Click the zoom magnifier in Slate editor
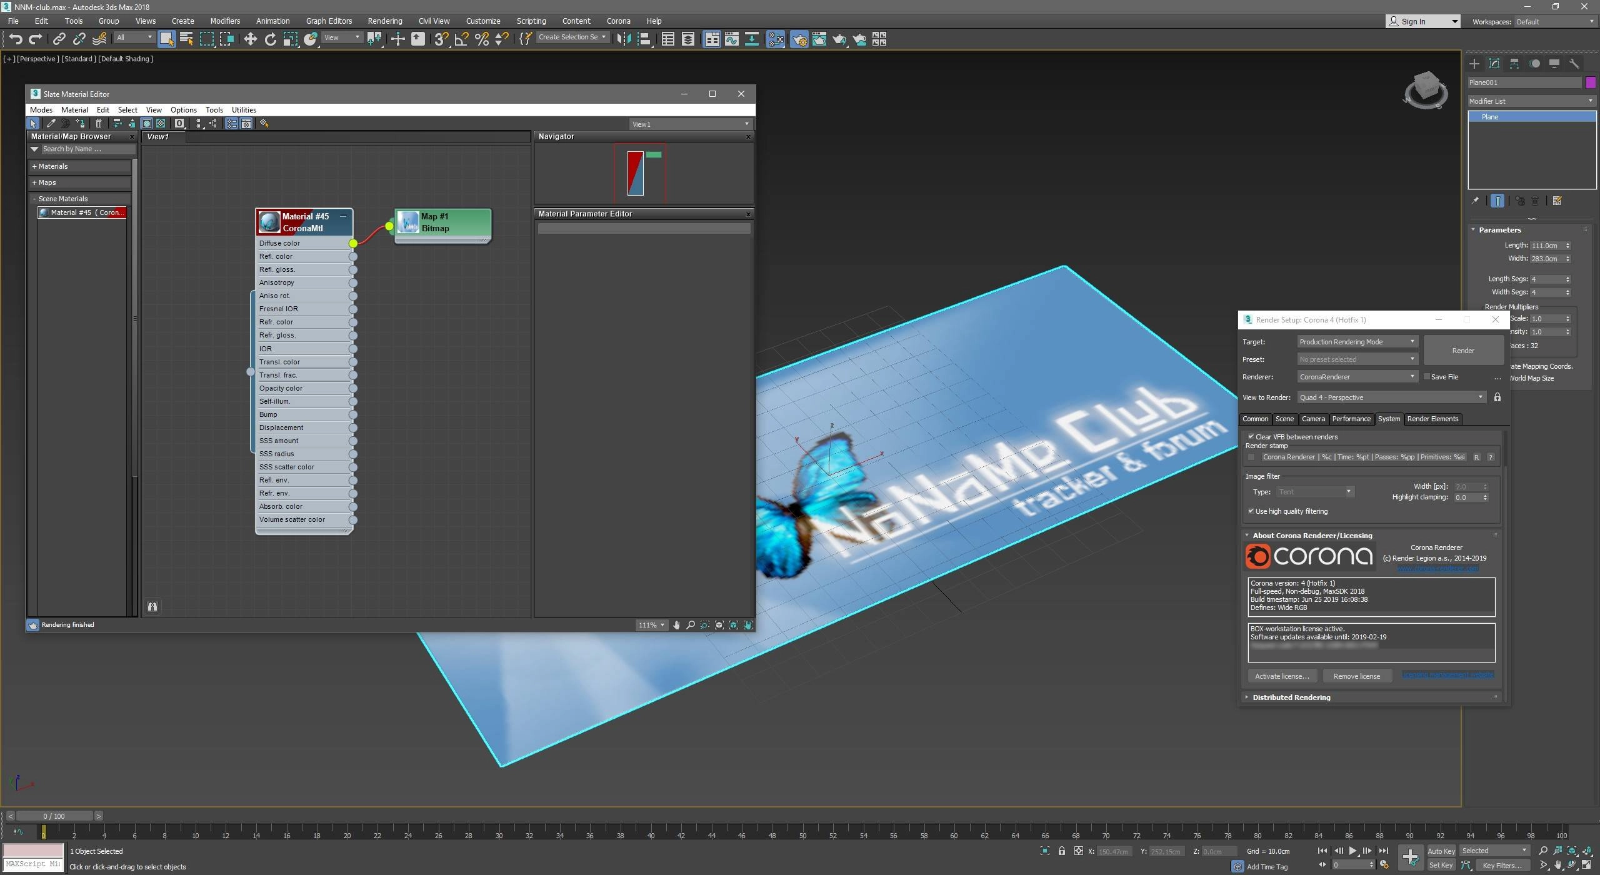This screenshot has width=1600, height=875. pos(691,625)
